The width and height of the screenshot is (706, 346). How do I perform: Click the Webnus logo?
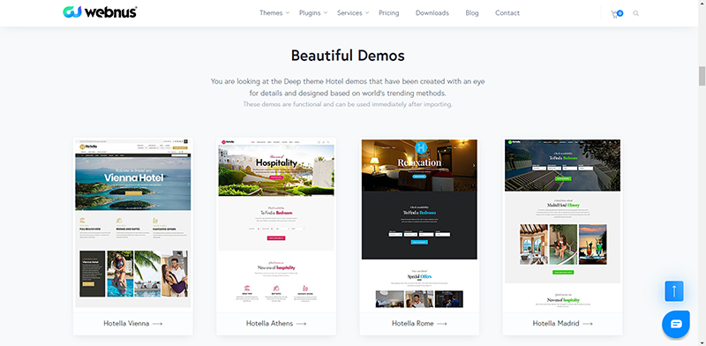click(100, 12)
